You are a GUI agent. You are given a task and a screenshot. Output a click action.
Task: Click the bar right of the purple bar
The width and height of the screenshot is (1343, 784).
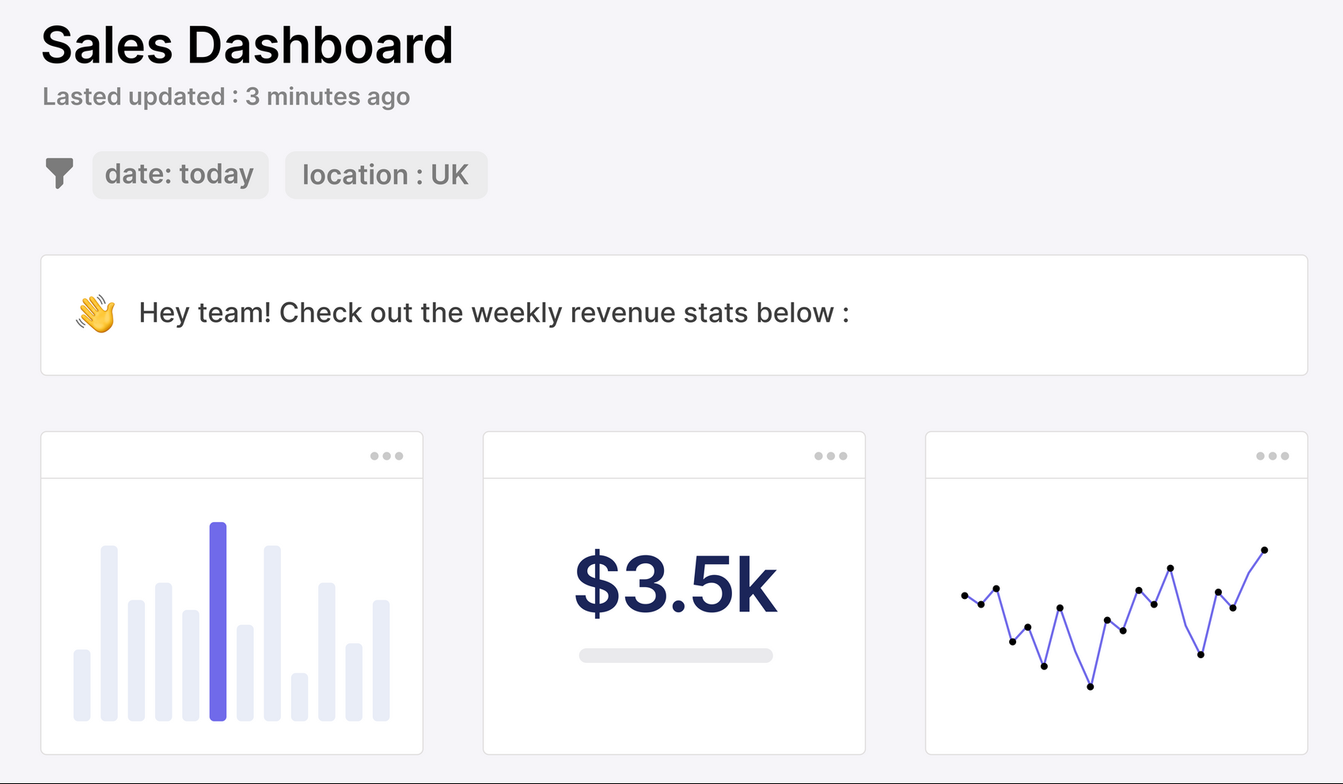tap(245, 672)
